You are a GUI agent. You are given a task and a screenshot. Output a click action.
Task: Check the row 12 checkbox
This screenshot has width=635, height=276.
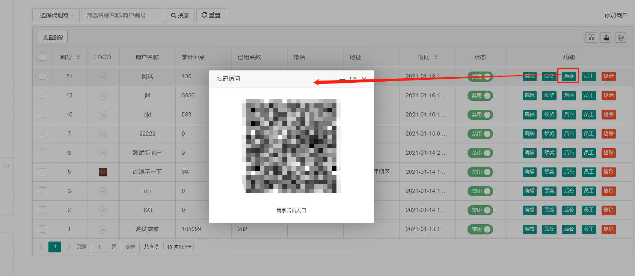coord(42,95)
